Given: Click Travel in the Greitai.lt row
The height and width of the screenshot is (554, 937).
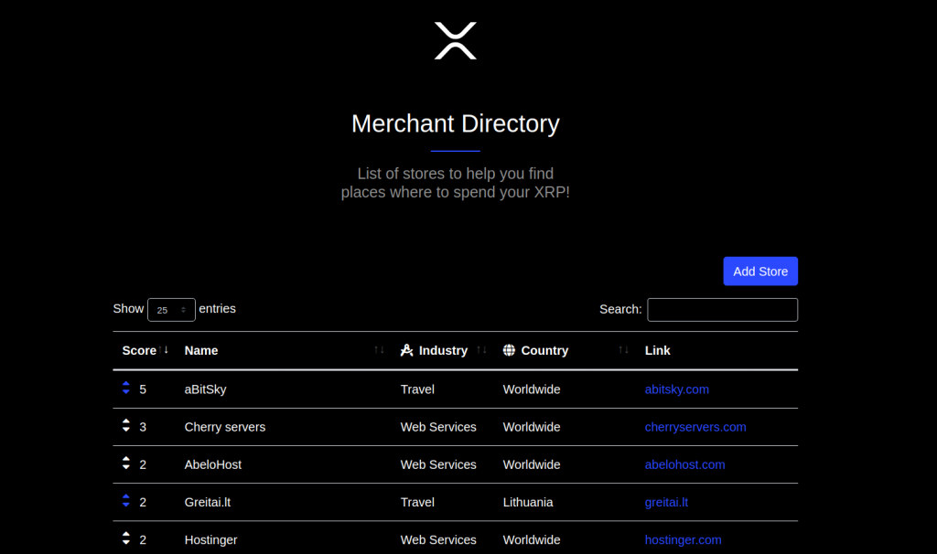Looking at the screenshot, I should pyautogui.click(x=417, y=502).
